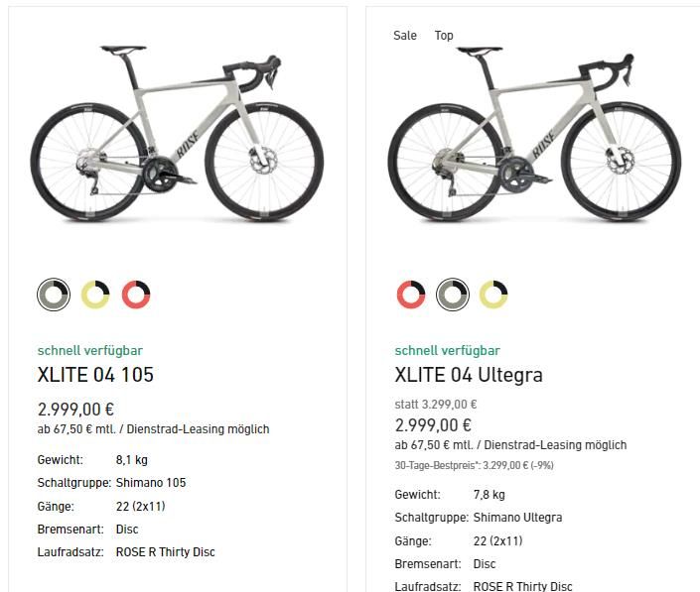Click the 2.999,00 € price of XLITE 04 105
Viewport: 700px width, 592px height.
click(75, 410)
